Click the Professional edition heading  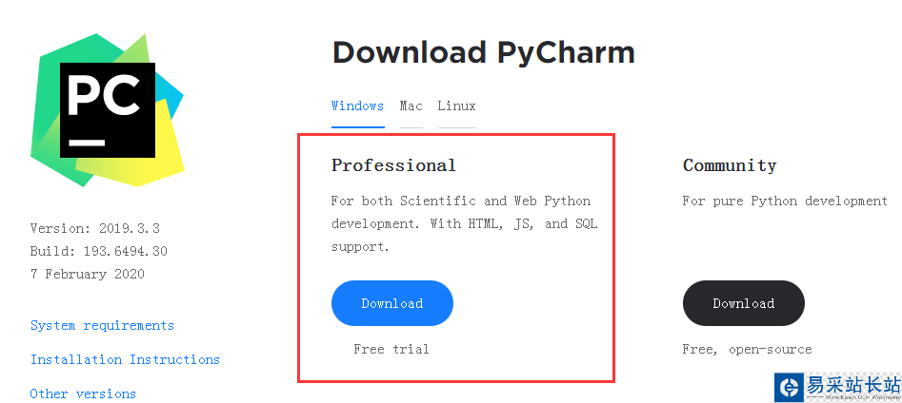[x=393, y=165]
